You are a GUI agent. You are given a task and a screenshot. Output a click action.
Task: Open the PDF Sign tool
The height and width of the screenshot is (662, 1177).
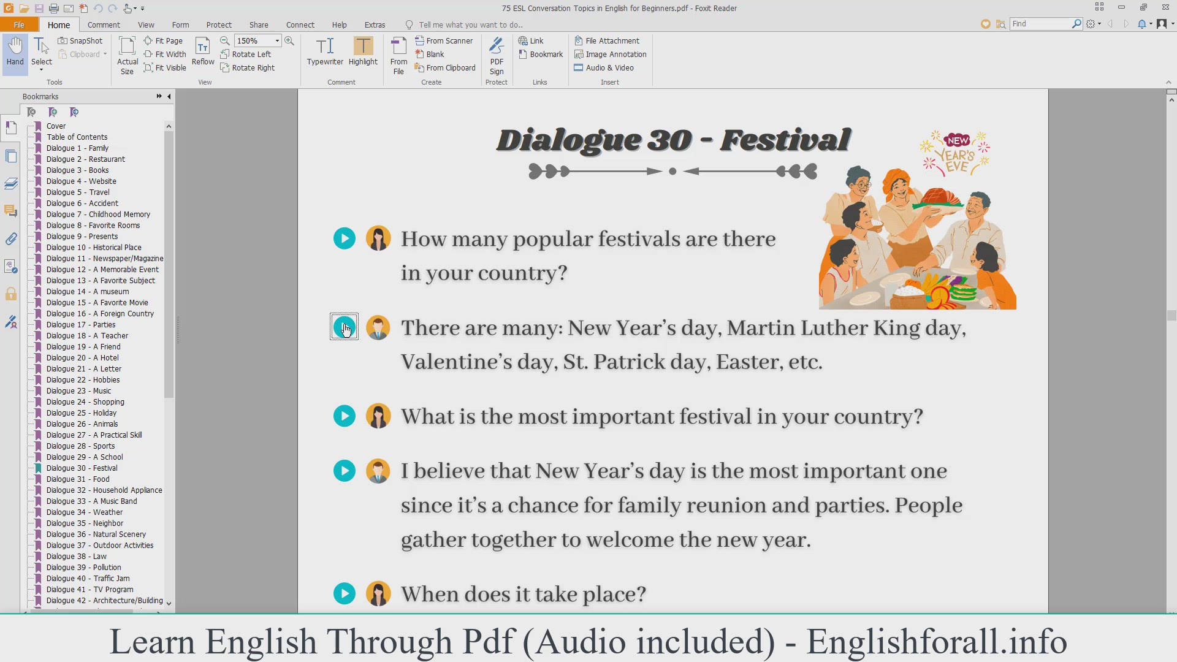coord(497,55)
